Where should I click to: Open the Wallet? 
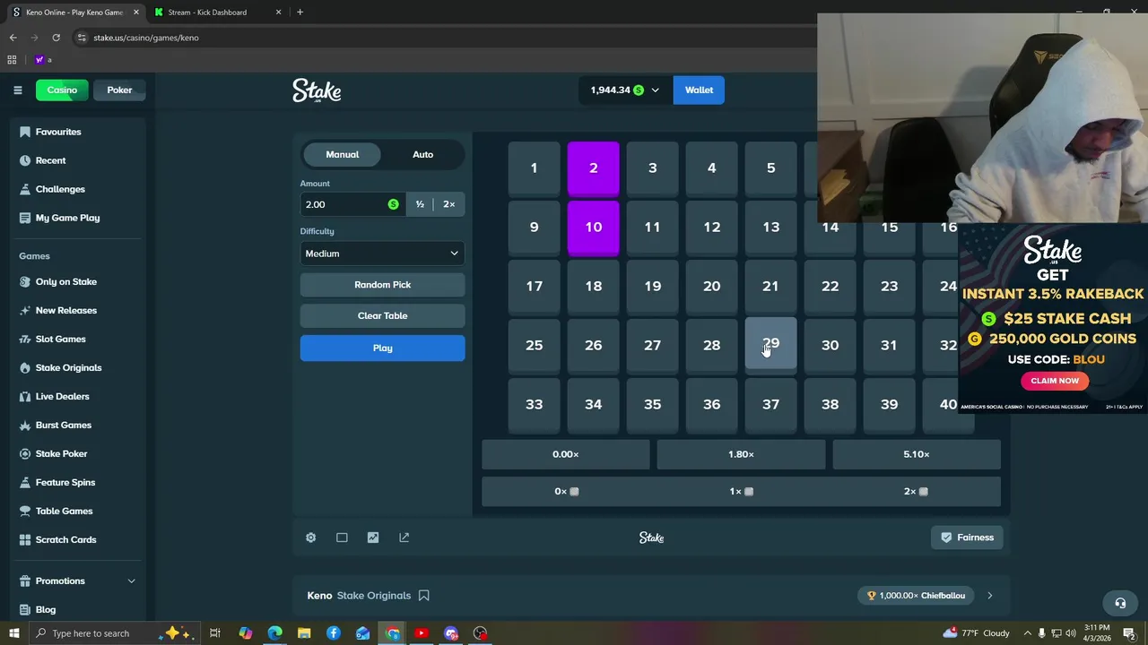(x=699, y=90)
